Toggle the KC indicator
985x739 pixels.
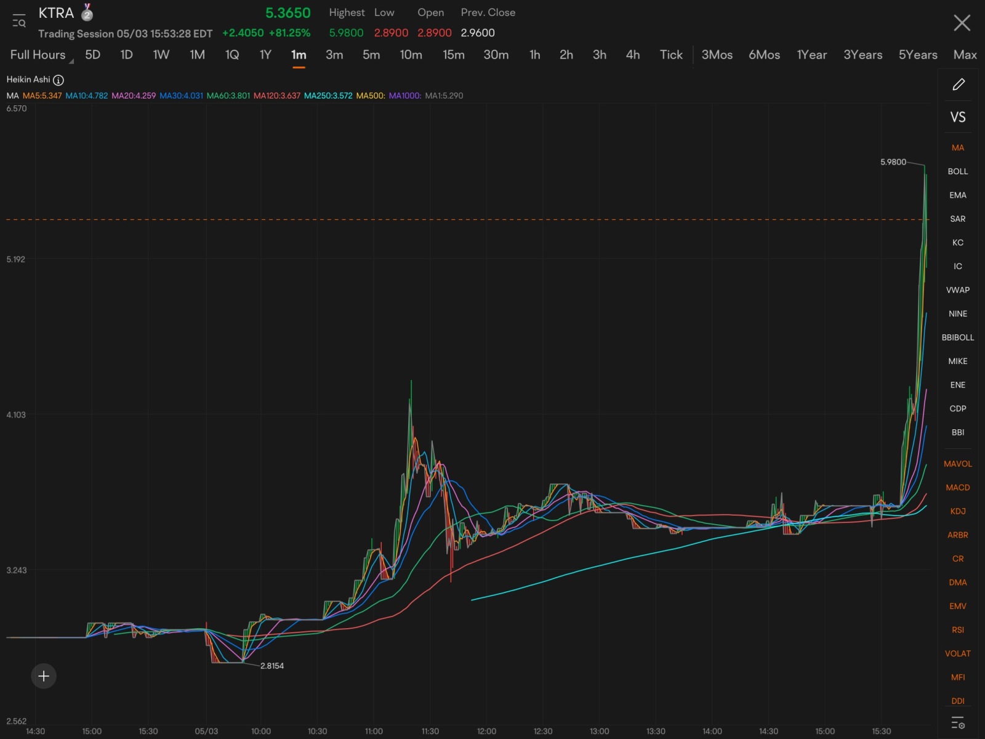pos(958,243)
